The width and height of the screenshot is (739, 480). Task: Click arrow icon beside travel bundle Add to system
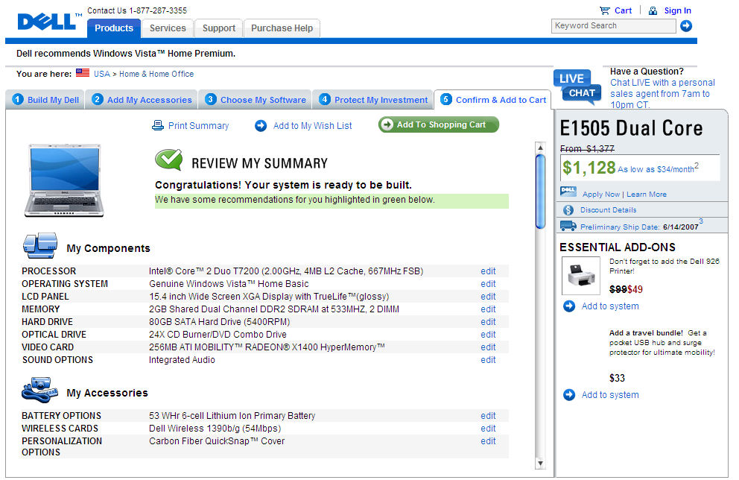click(569, 394)
